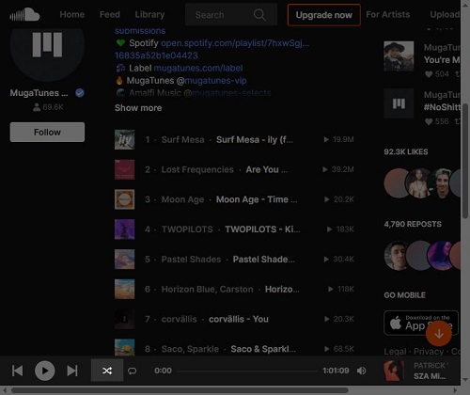Image resolution: width=470 pixels, height=395 pixels.
Task: Click the scrollbar down arrow
Action: click(465, 380)
